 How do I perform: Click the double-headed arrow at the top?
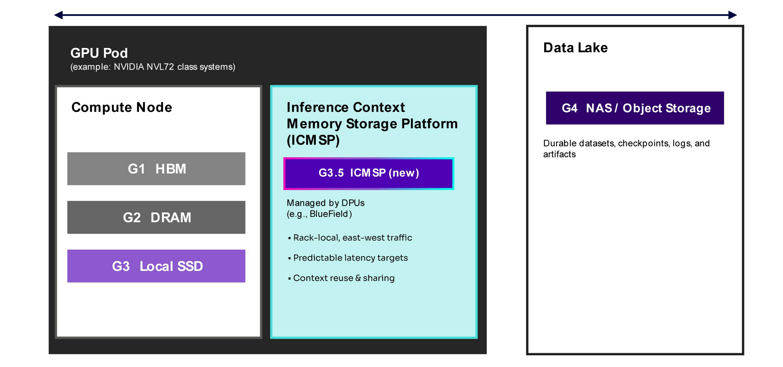tap(391, 14)
